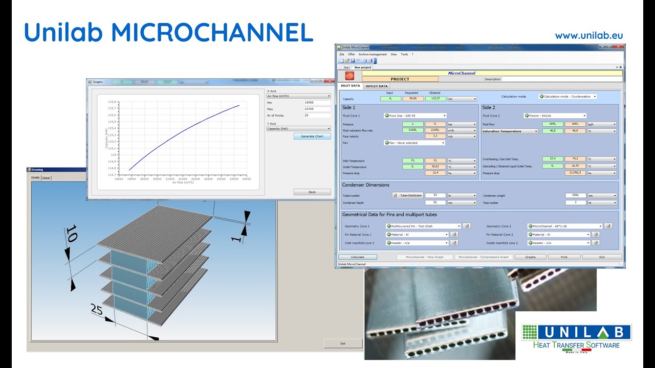Click the Graphs window title icon
655x368 pixels.
(x=90, y=82)
